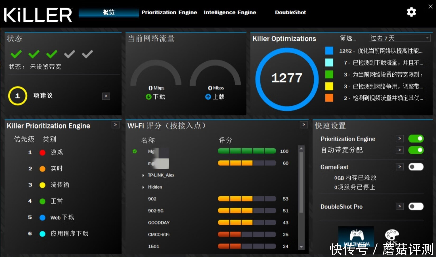The height and width of the screenshot is (257, 436).
Task: Click the green bandwidth limit swatch
Action: pyautogui.click(x=329, y=74)
